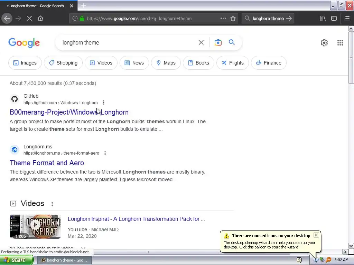Open 'Longhorn Inspirat - A Longhorn Transformation Pack' link

136,219
